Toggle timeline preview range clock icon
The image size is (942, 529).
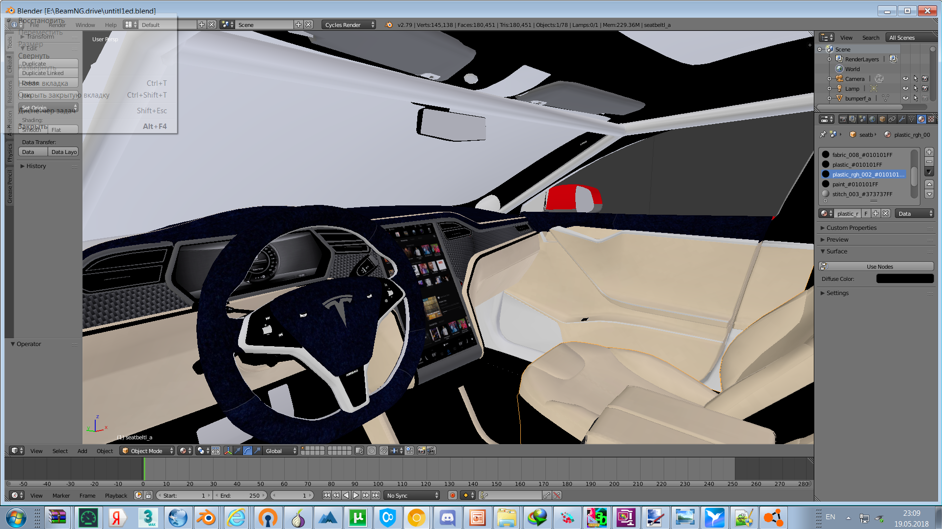click(x=138, y=495)
